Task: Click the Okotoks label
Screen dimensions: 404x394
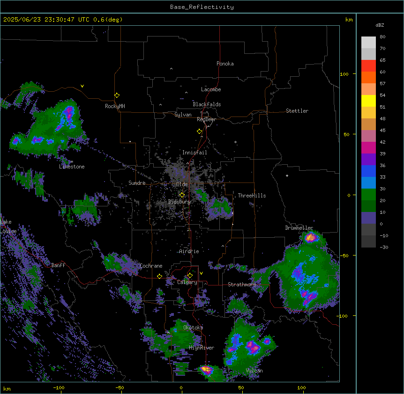Action: click(x=193, y=328)
